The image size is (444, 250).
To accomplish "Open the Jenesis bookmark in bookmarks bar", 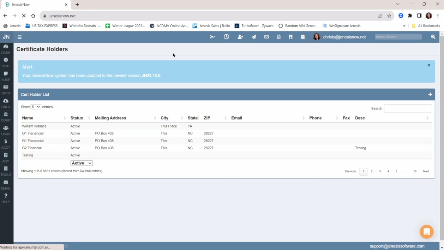I will tap(12, 26).
